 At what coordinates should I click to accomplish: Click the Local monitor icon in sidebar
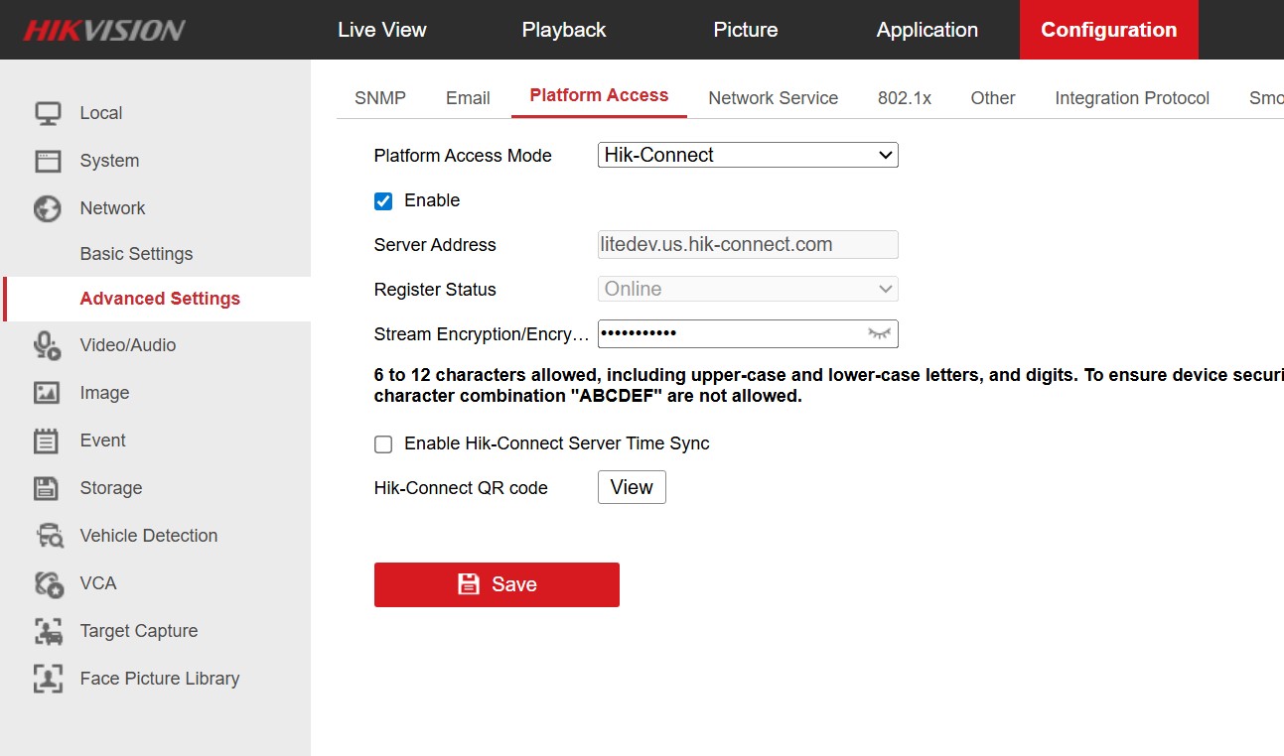47,113
